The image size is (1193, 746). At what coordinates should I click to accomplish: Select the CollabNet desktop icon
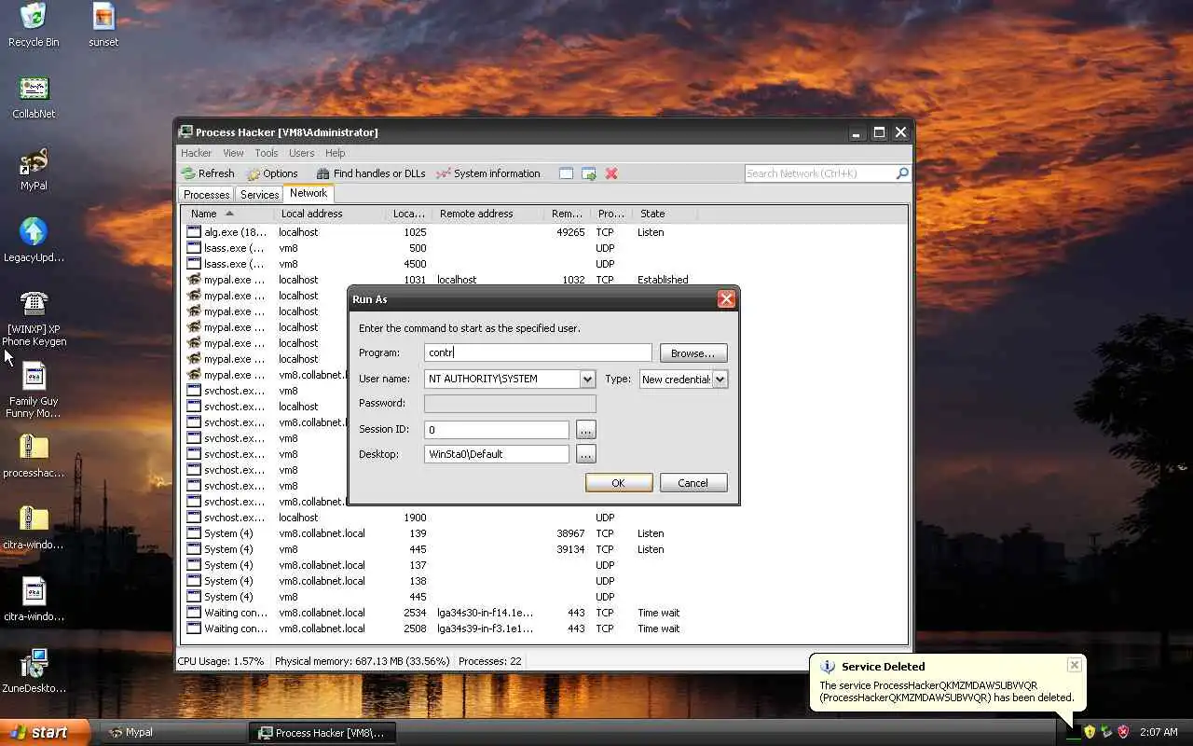tap(34, 97)
